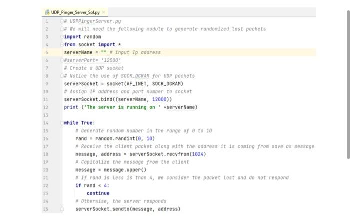Click '# Assign IP address and port number' comment

tap(128, 91)
